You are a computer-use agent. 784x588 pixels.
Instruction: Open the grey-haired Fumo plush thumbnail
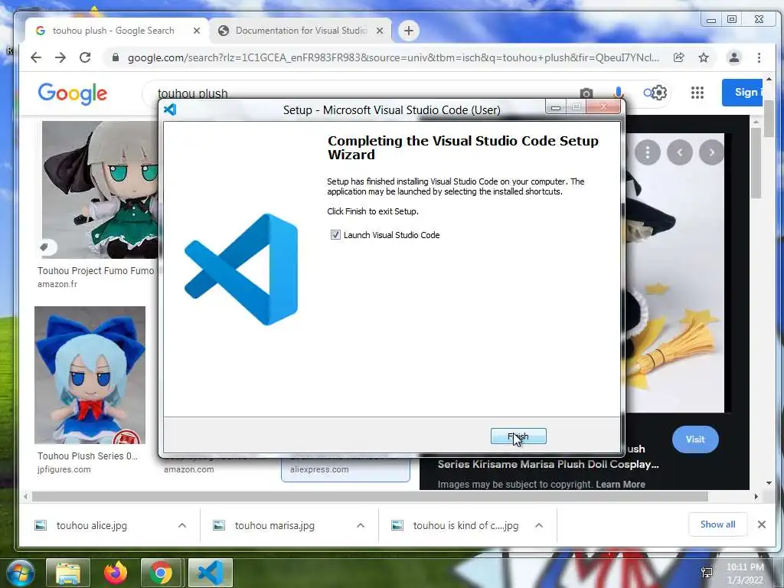[x=100, y=190]
